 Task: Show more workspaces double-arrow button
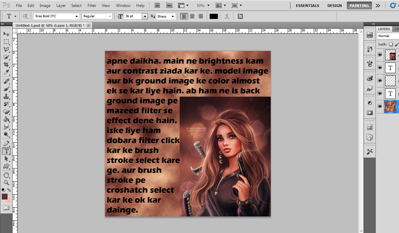tap(378, 6)
